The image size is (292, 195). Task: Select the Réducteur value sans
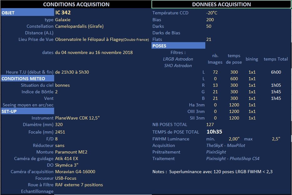click(60, 145)
